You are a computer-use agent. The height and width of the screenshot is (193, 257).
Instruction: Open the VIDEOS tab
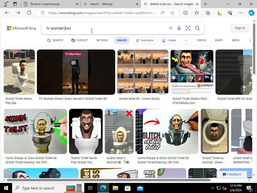(201, 40)
